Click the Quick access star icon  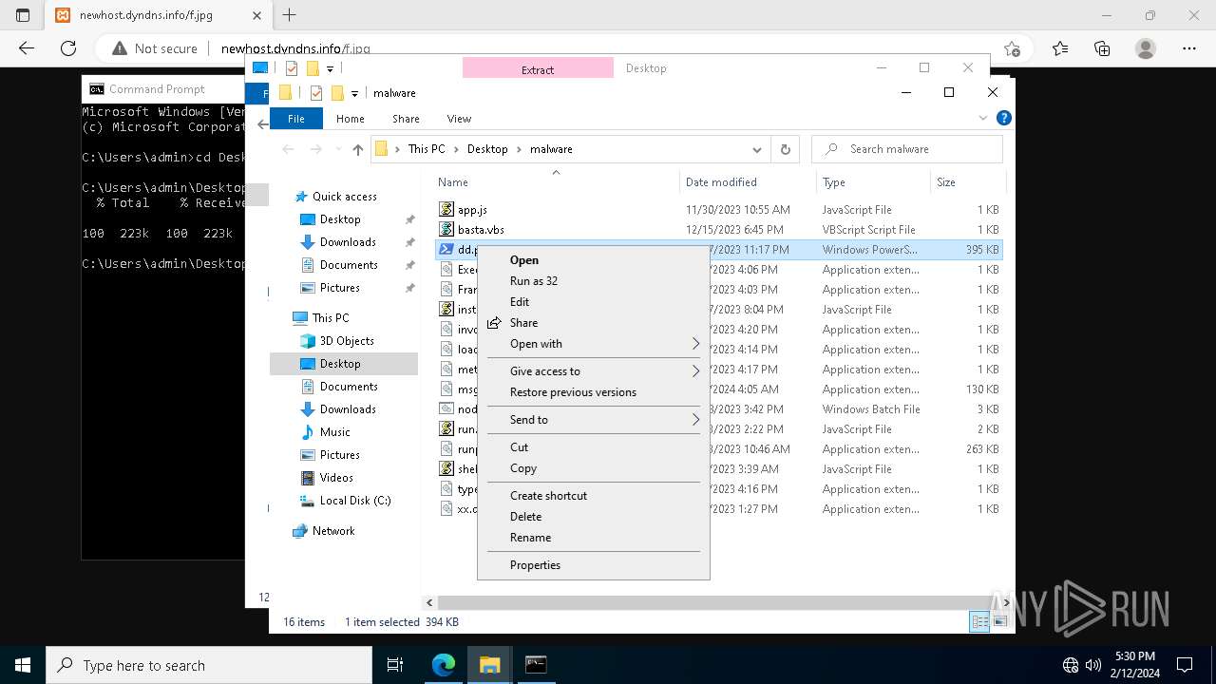tap(301, 197)
